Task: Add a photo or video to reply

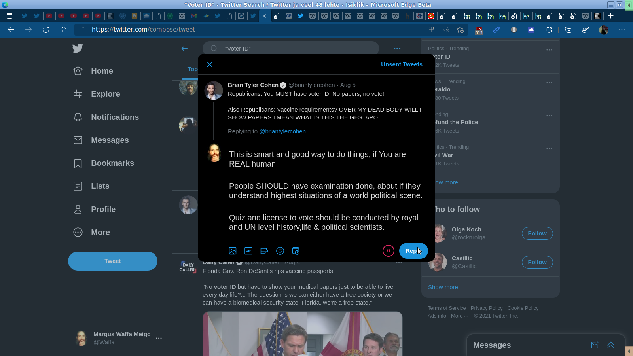Action: (233, 251)
